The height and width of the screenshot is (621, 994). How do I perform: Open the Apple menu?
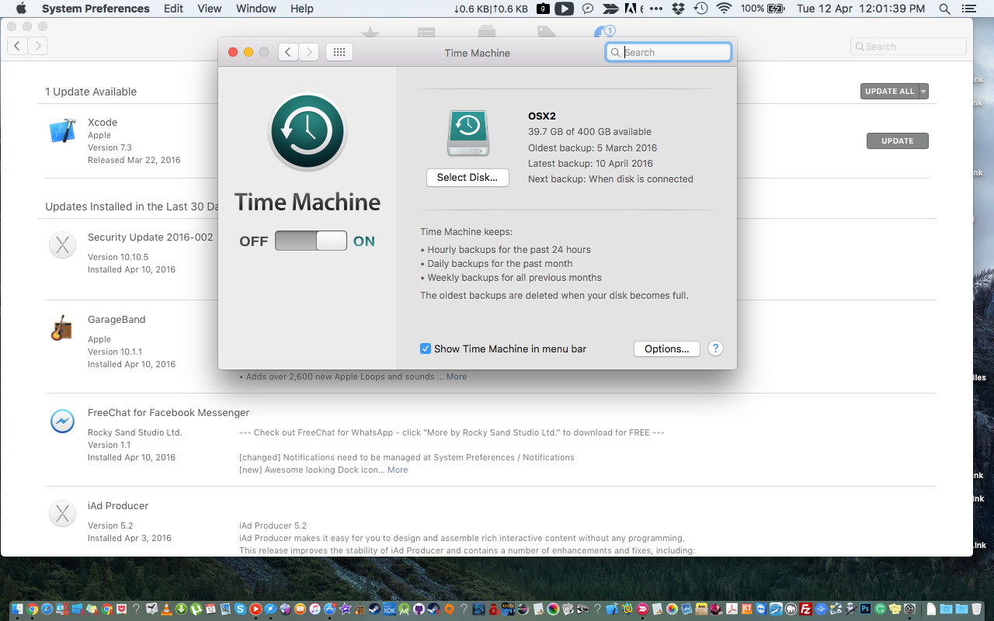(21, 9)
